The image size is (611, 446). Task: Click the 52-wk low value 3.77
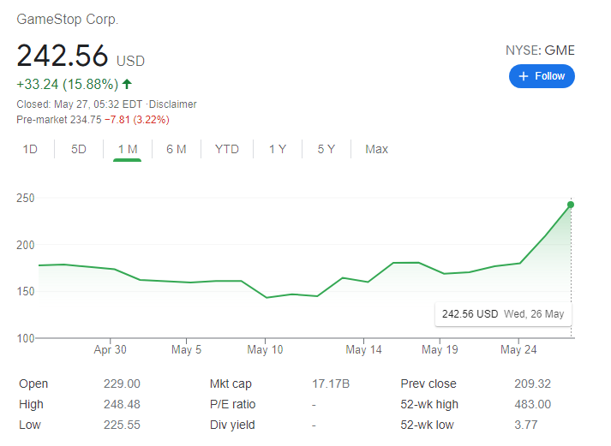(x=525, y=425)
